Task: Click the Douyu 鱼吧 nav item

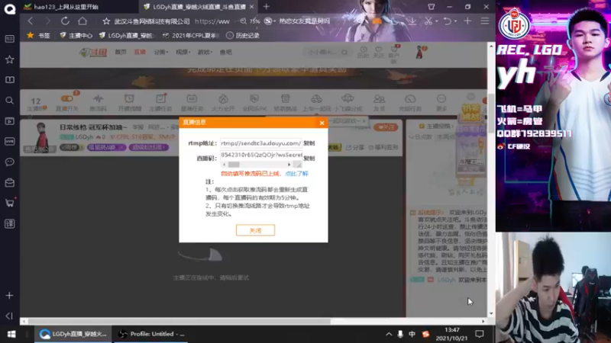Action: click(225, 52)
